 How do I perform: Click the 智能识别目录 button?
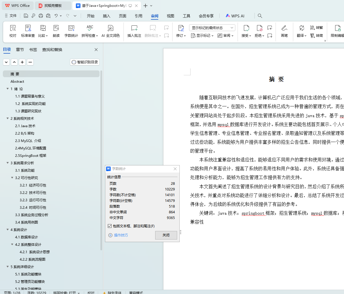tap(85, 62)
